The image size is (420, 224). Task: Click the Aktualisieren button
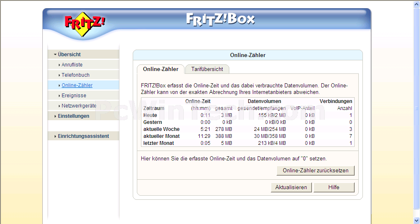[291, 187]
